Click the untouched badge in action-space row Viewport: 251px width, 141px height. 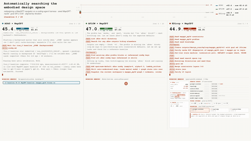[x=214, y=96]
